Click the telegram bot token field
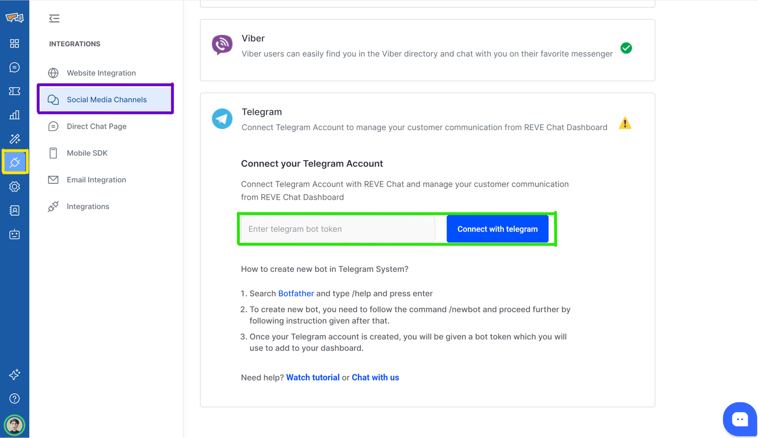 click(x=338, y=229)
